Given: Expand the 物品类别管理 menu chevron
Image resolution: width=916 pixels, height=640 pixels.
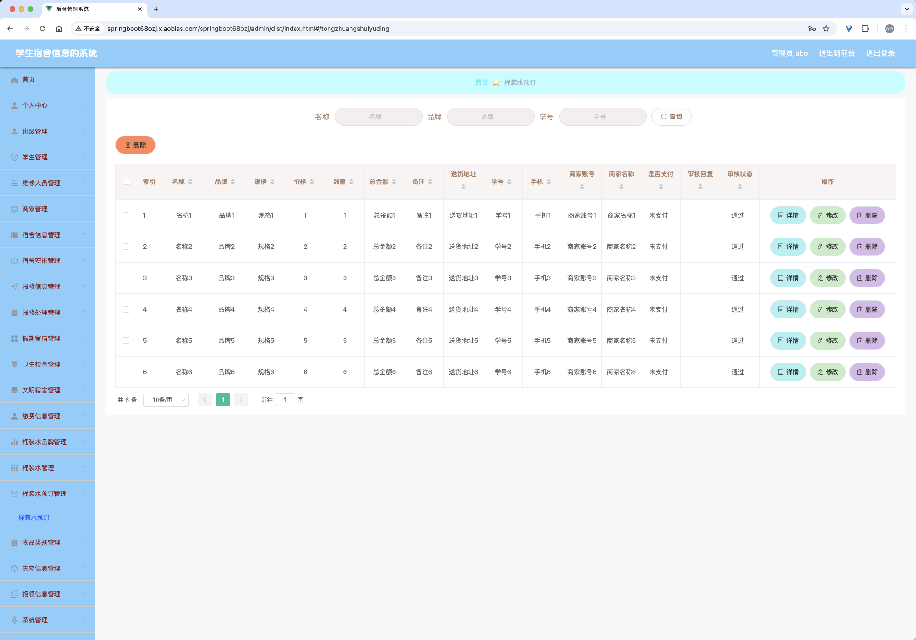Looking at the screenshot, I should (84, 542).
